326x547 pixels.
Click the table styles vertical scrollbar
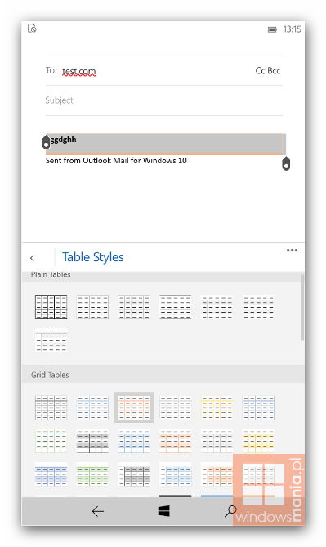302,307
